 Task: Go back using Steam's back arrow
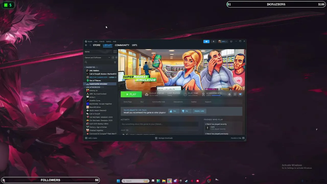coord(86,45)
